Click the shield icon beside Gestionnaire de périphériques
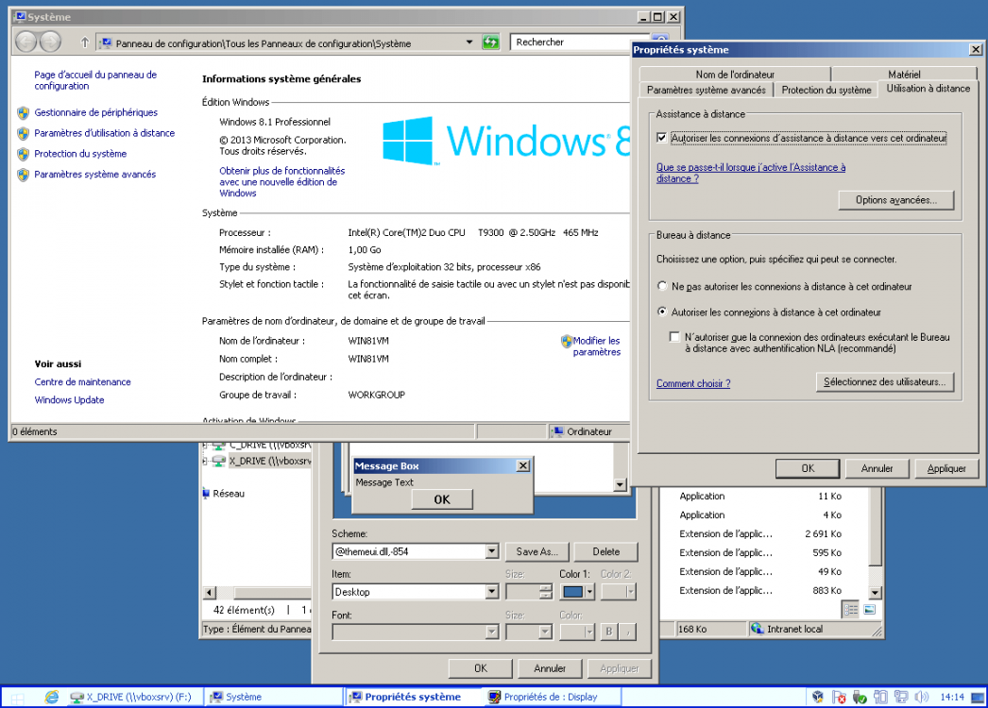 [24, 112]
